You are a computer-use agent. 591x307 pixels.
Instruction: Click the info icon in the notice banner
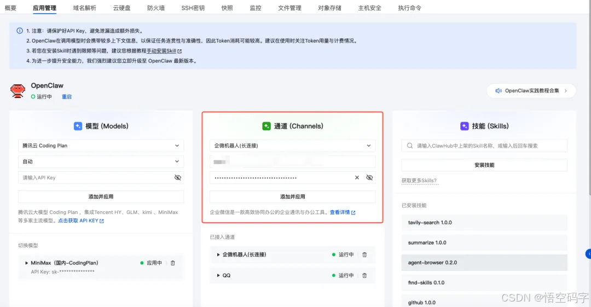click(x=20, y=31)
